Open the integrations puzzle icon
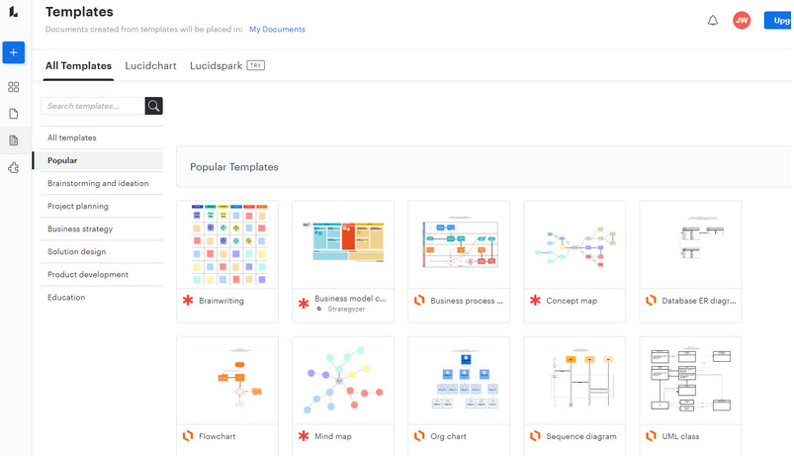The height and width of the screenshot is (456, 794). click(x=14, y=168)
